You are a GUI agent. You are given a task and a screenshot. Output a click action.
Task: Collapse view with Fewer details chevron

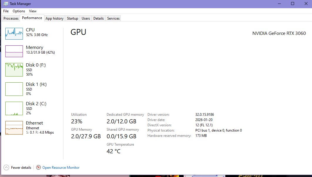(6, 167)
